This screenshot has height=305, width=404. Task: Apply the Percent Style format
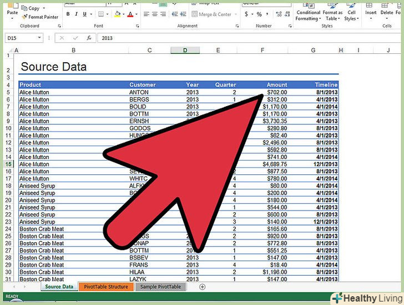259,14
